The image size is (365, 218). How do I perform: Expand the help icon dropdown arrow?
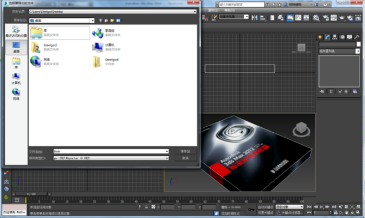(330, 4)
